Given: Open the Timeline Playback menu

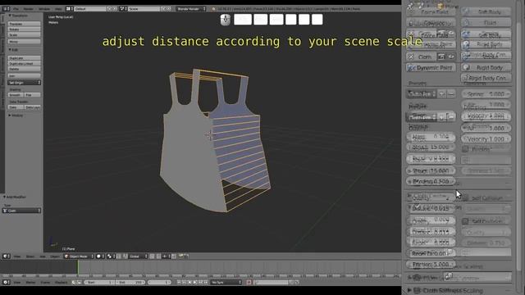Looking at the screenshot, I should (x=61, y=283).
